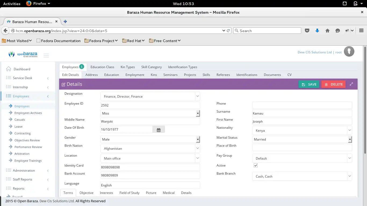
Task: Switch to the Employment tab
Action: pyautogui.click(x=135, y=75)
